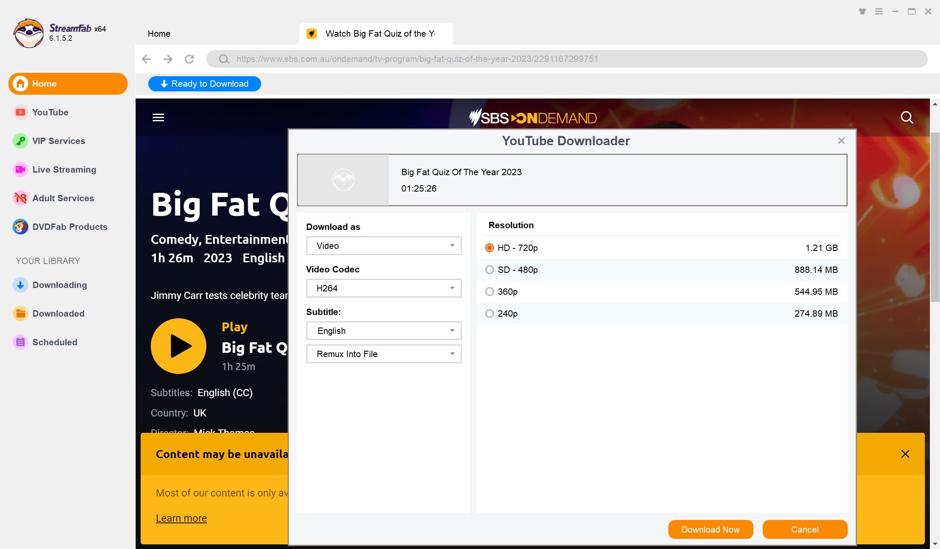
Task: Switch to the Home browser tab
Action: tap(159, 34)
